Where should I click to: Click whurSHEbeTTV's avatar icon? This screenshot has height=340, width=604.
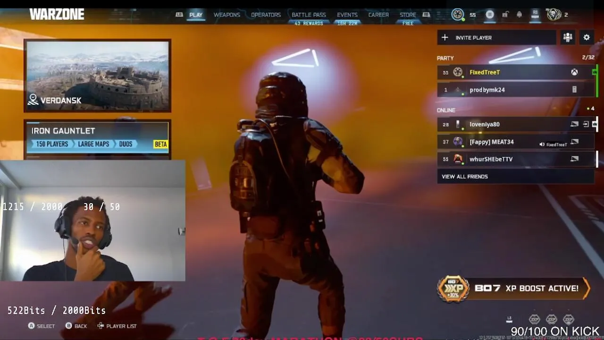[458, 159]
